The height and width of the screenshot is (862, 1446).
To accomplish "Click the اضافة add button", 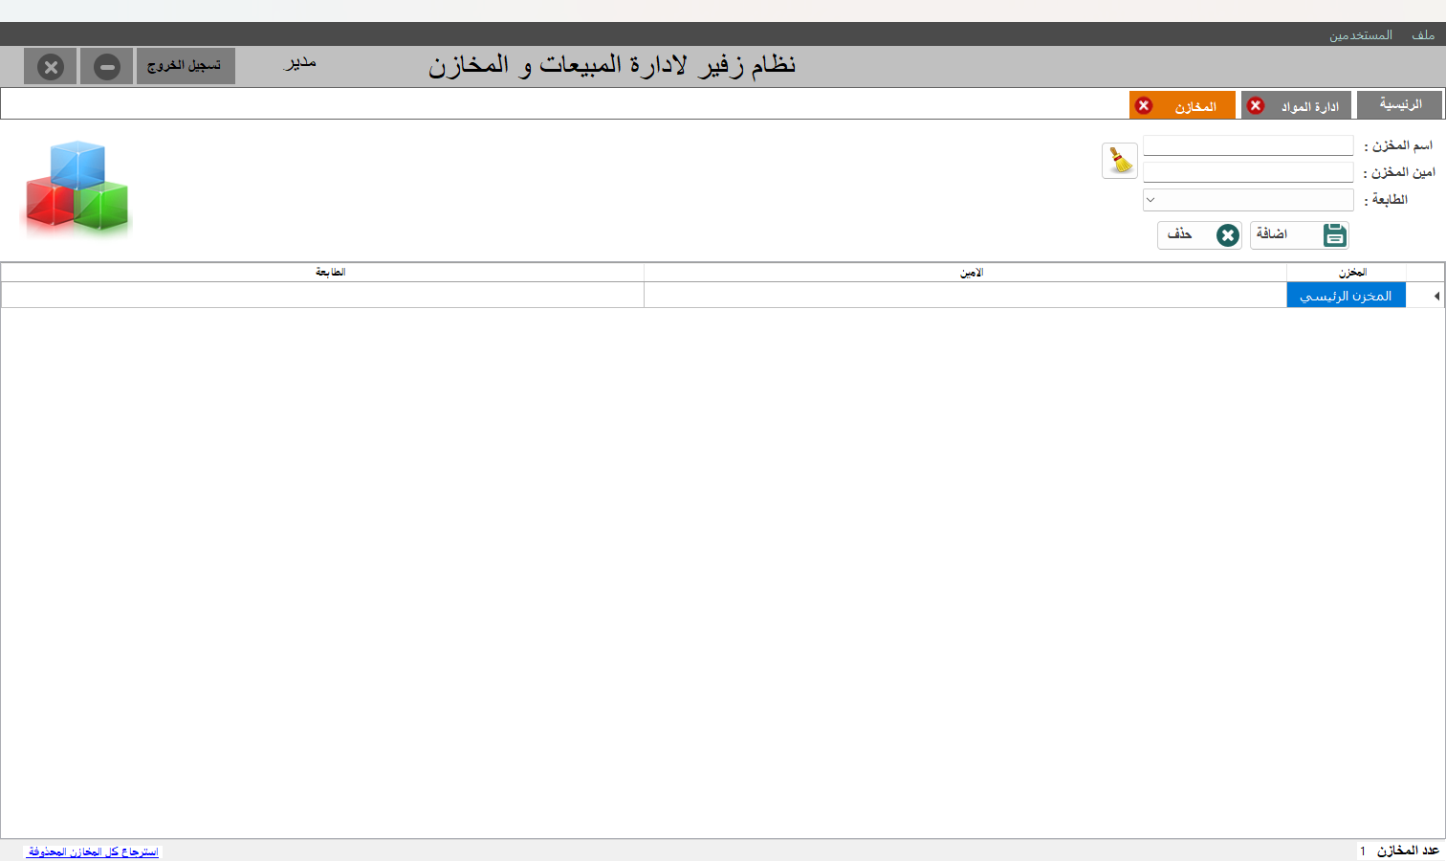I will pos(1299,235).
